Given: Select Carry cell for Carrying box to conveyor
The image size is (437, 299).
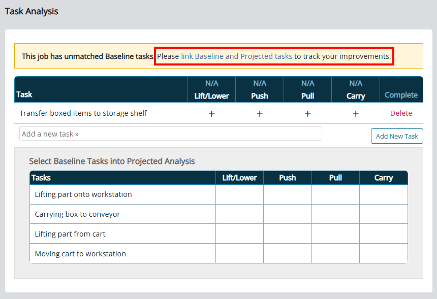Looking at the screenshot, I should point(383,214).
